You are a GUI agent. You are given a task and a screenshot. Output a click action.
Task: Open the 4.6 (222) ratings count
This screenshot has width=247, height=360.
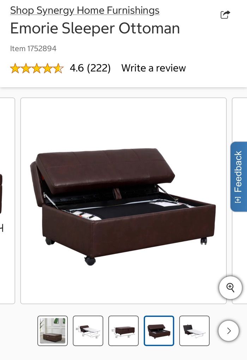coord(90,68)
